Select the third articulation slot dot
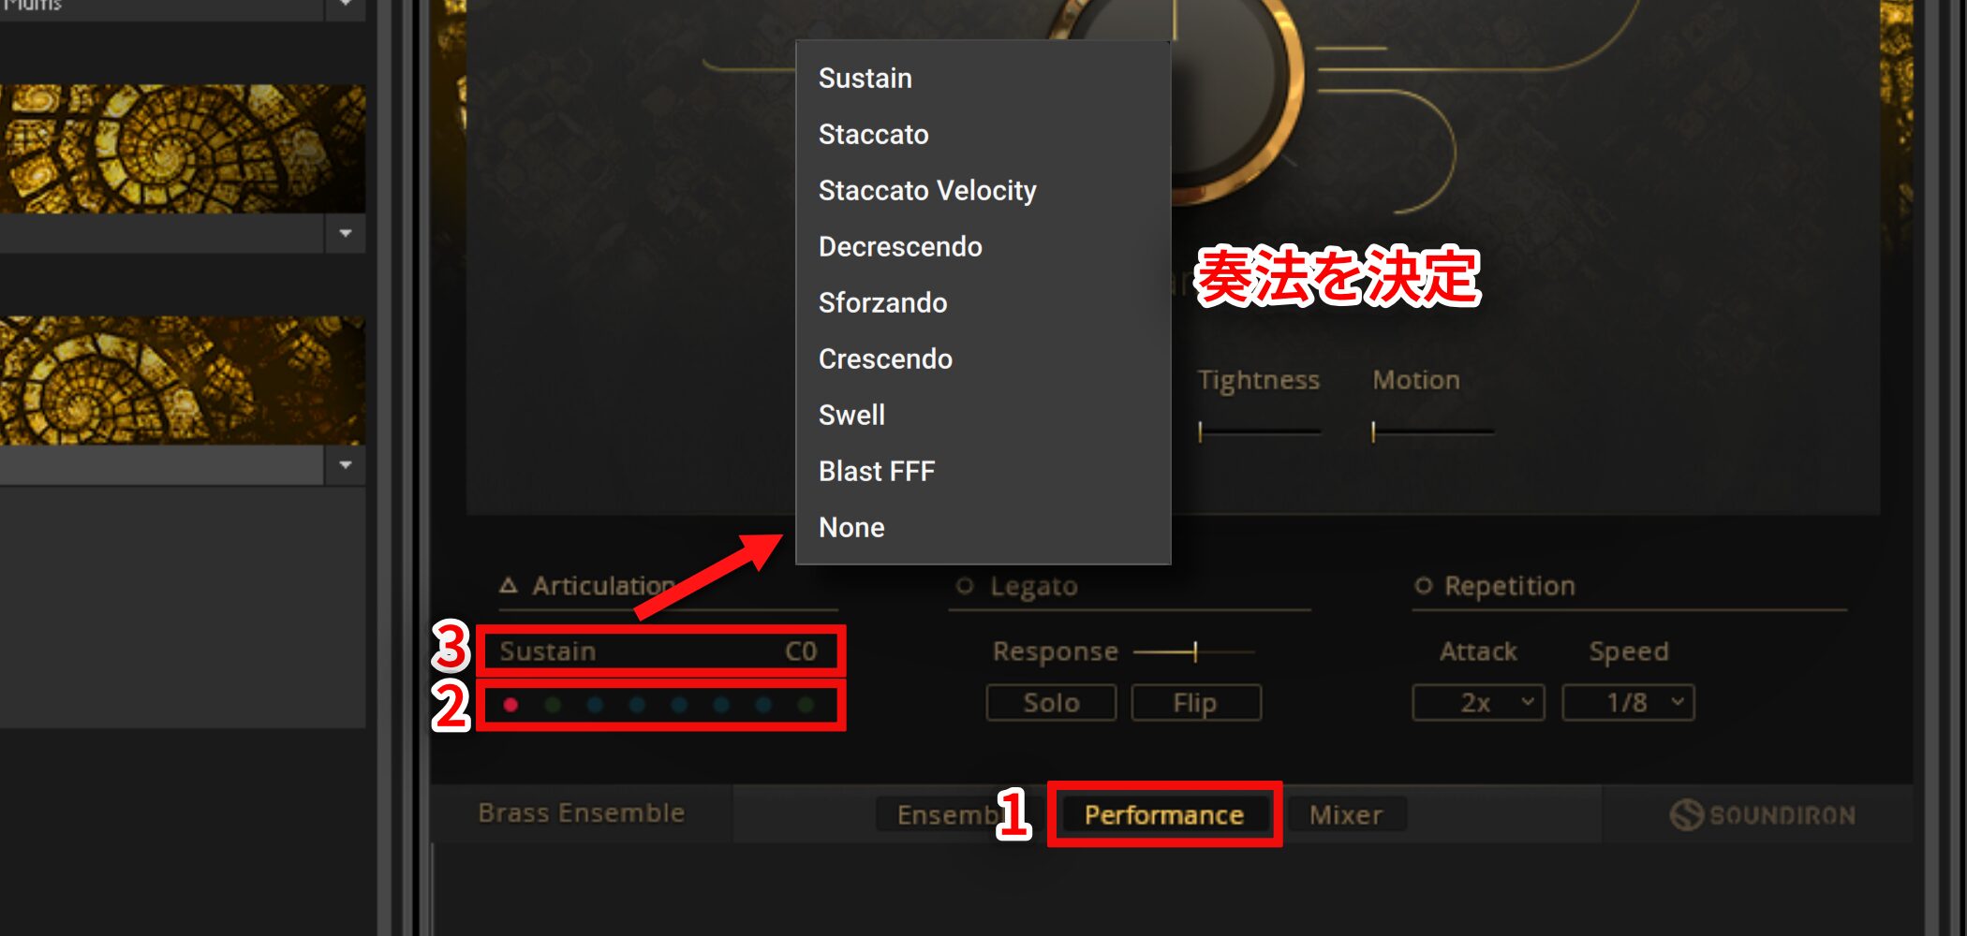The width and height of the screenshot is (1967, 936). pyautogui.click(x=595, y=705)
